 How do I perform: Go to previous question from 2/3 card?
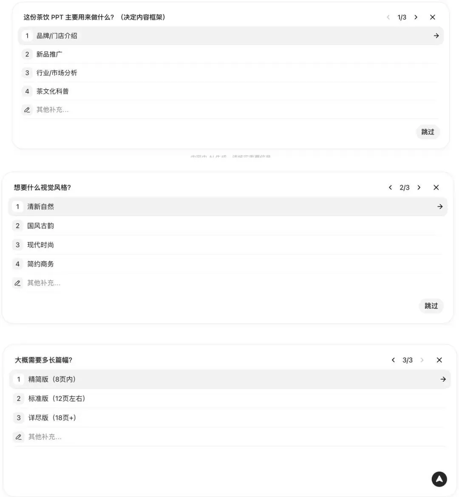coord(390,187)
